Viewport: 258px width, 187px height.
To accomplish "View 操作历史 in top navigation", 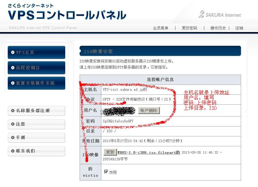I will coord(218,28).
